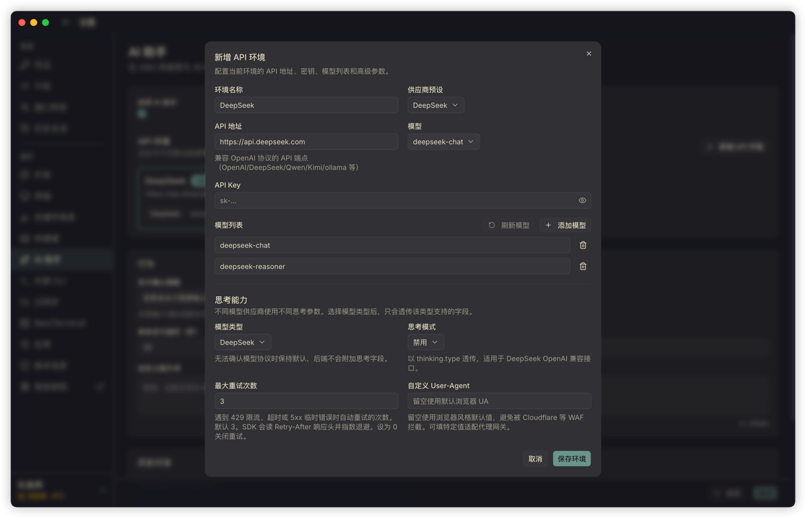This screenshot has width=806, height=518.
Task: Show the API Key with eye icon
Action: coord(582,201)
